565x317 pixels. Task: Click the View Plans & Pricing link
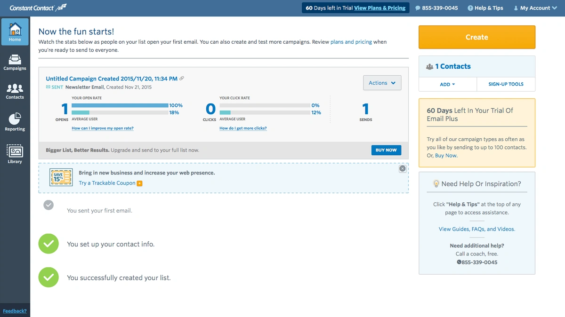tap(379, 8)
